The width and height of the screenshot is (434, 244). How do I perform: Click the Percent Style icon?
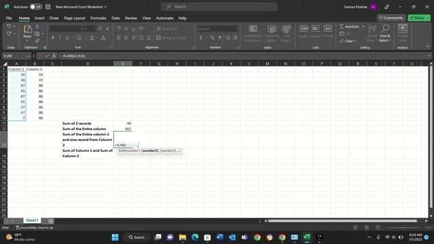(212, 38)
